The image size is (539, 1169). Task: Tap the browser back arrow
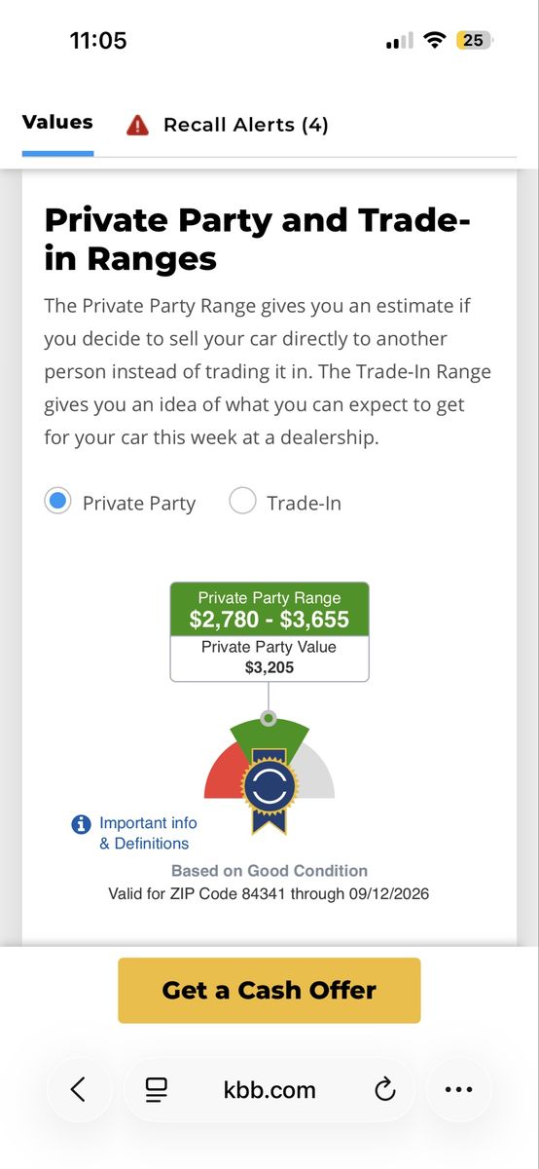click(x=79, y=1089)
